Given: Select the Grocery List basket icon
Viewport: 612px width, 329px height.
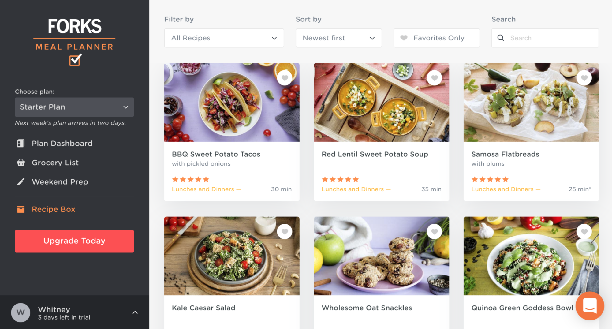Looking at the screenshot, I should (x=21, y=163).
